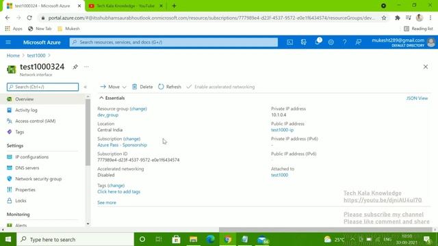Click change next to Subscription

132,139
